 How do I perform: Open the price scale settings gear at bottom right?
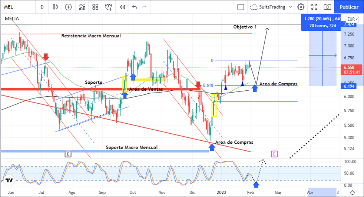point(352,192)
